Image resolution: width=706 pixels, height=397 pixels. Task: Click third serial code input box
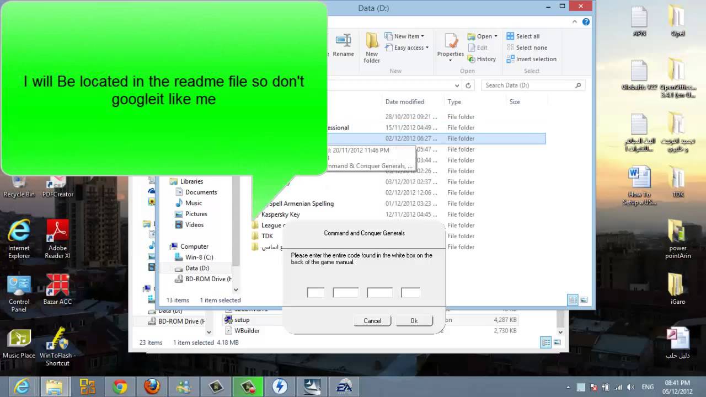[x=380, y=292]
